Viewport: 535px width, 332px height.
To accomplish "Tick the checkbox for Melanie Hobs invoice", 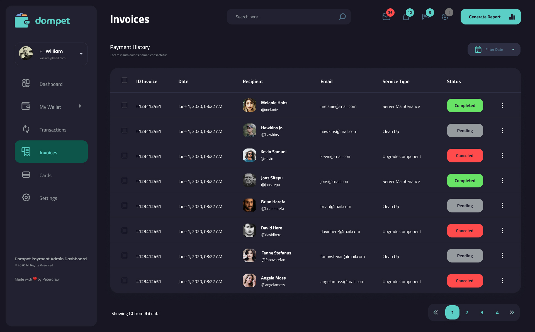I will click(x=124, y=105).
